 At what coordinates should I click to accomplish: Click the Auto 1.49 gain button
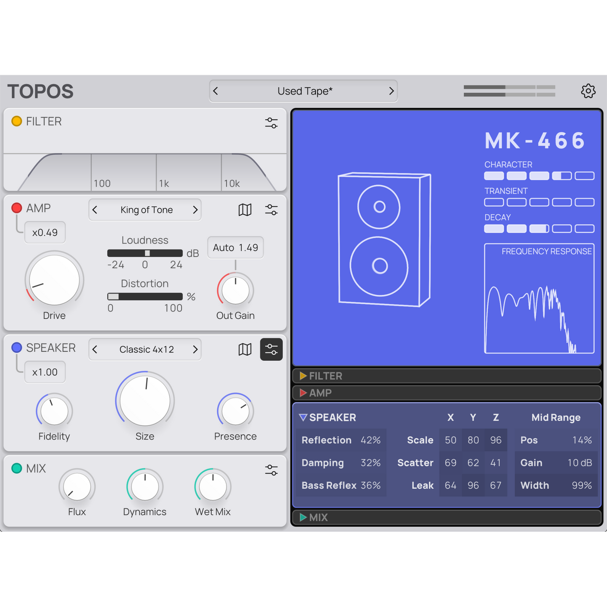pos(235,248)
